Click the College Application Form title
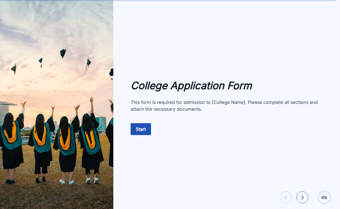Screen dimensions: 340x209 coord(192,86)
